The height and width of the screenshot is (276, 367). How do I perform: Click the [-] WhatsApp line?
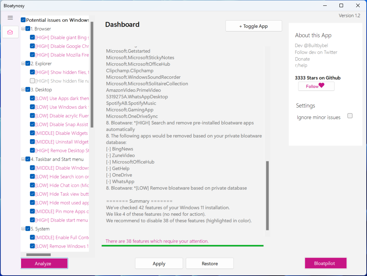coord(120,181)
